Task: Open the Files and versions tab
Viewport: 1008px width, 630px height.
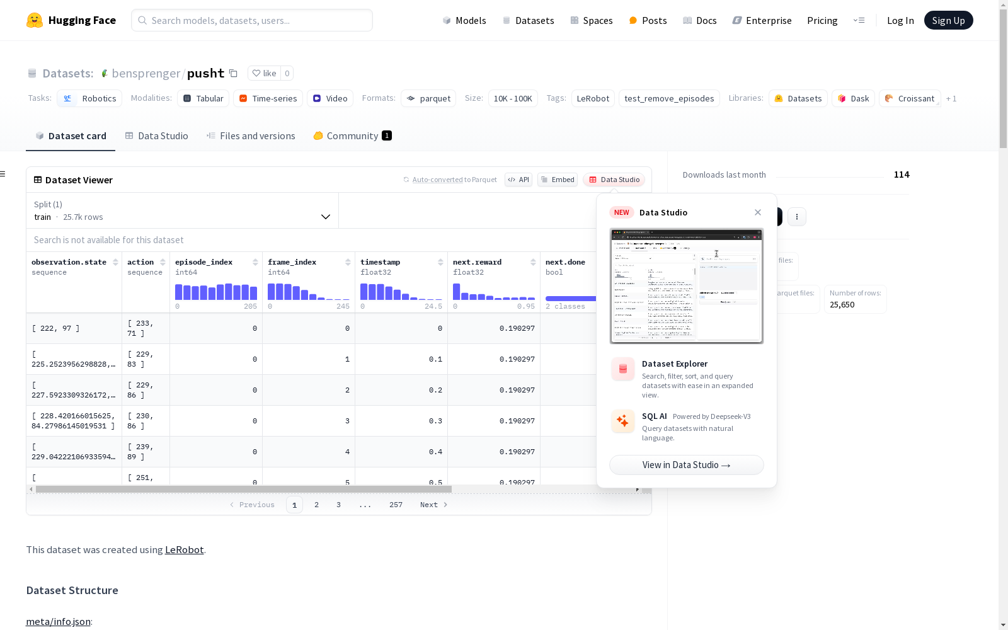Action: [251, 136]
